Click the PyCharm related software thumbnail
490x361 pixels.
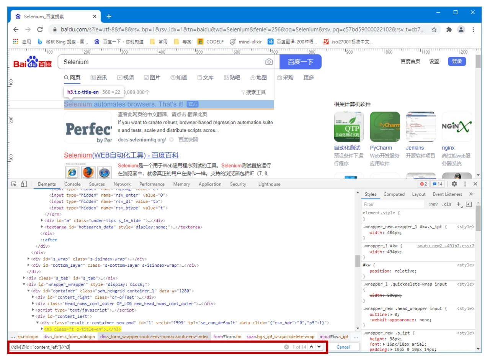pyautogui.click(x=385, y=126)
